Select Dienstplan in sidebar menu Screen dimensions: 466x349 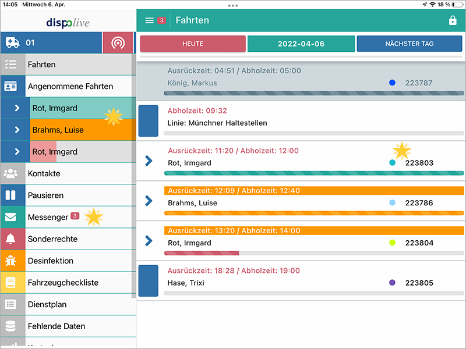coord(47,304)
